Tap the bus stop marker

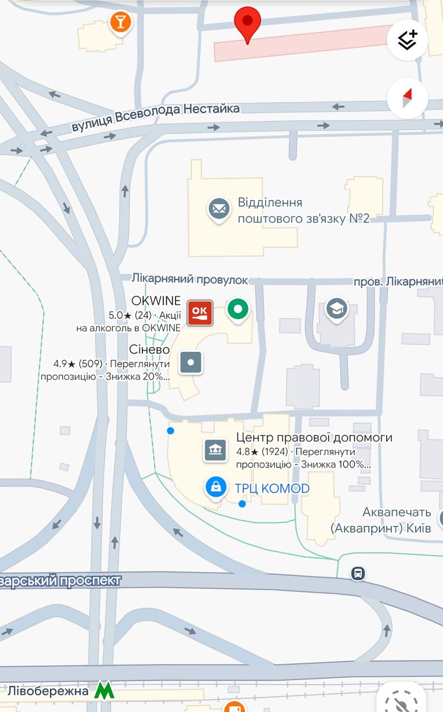(358, 574)
